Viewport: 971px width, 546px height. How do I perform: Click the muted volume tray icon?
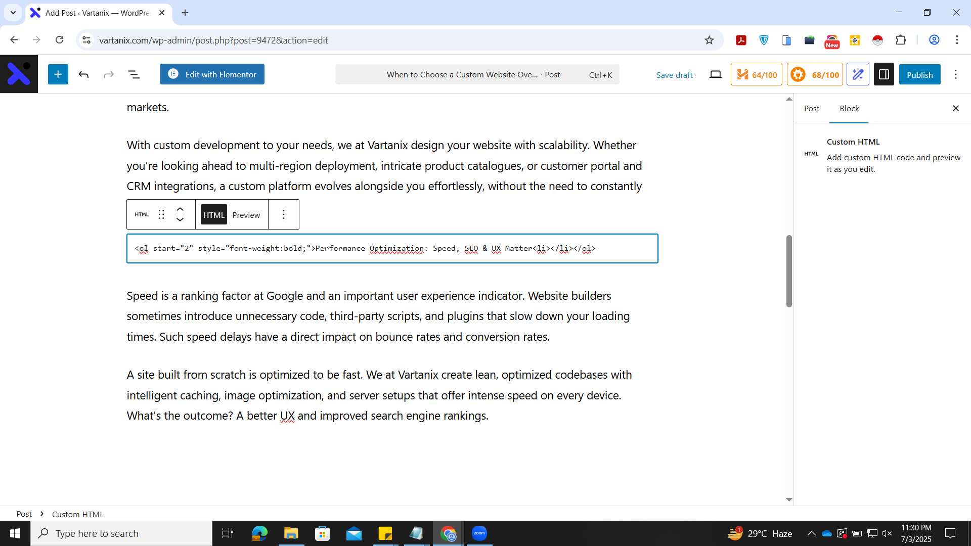coord(887,533)
